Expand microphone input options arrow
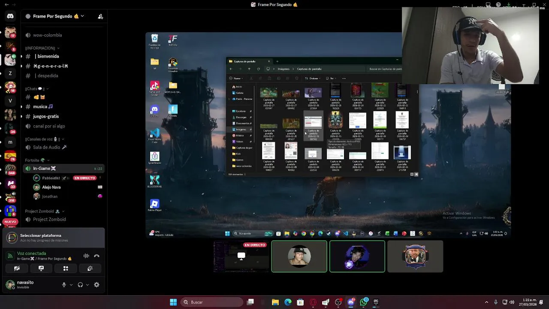549x309 pixels. pos(71,285)
